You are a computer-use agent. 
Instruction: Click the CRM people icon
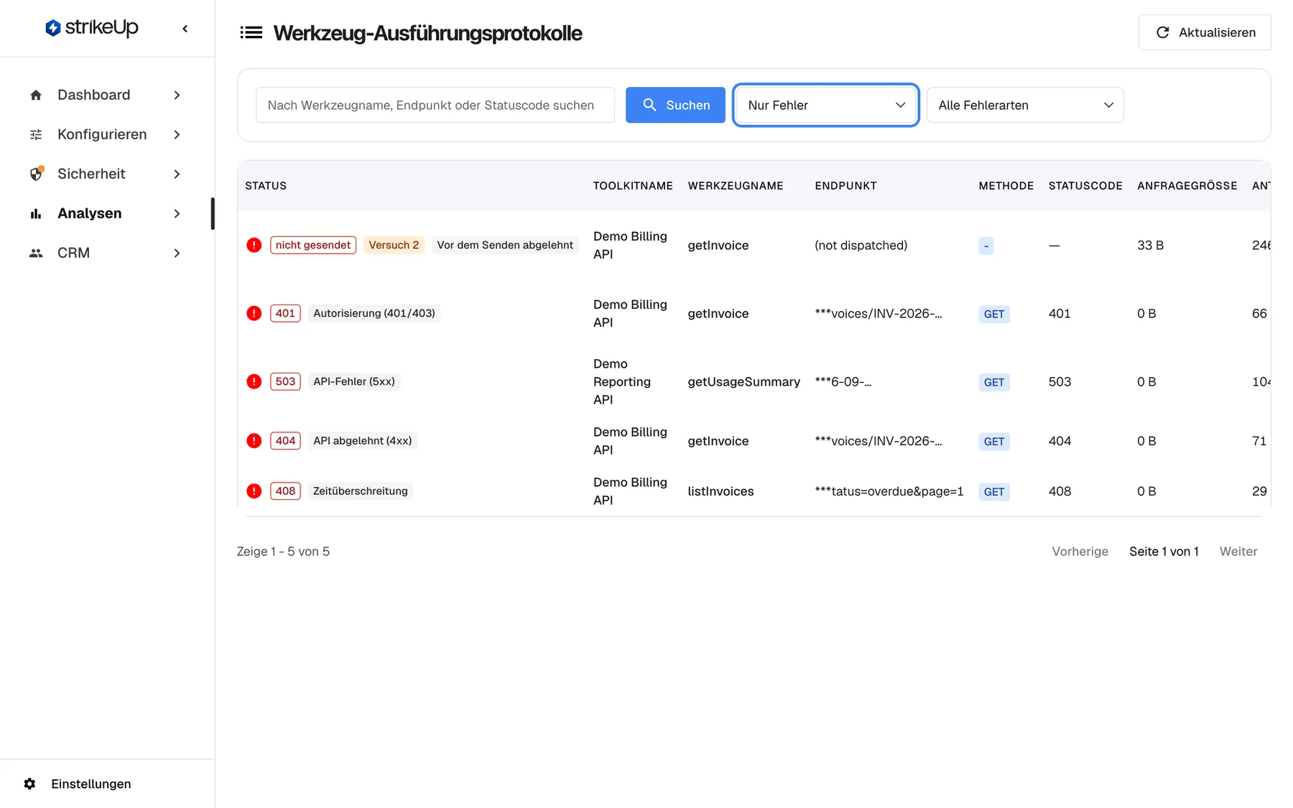(x=36, y=253)
